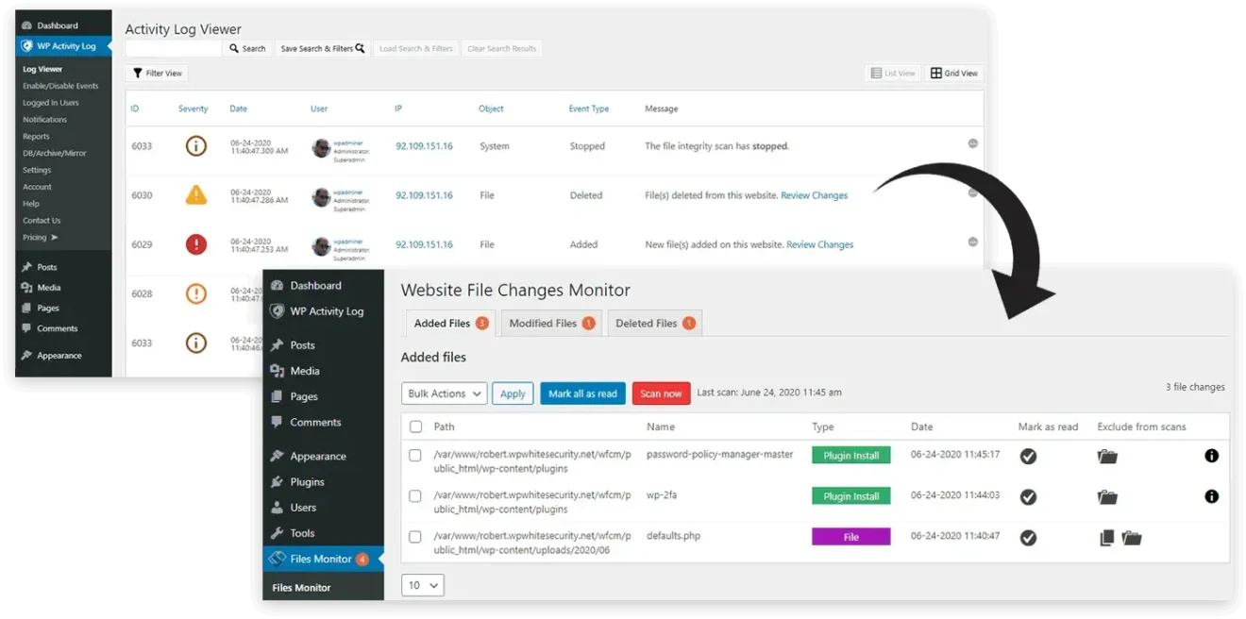Open more options for event 6033 Stopped row
Screen dimensions: 1246x619
pyautogui.click(x=972, y=143)
